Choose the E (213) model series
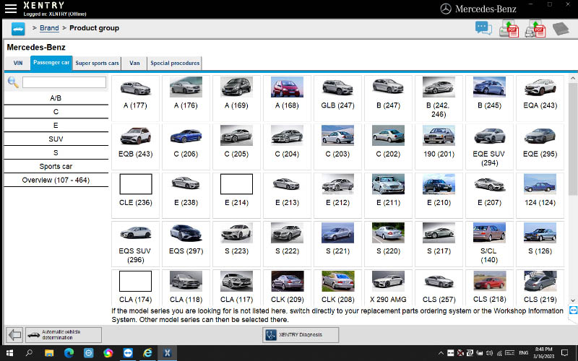 (x=287, y=196)
